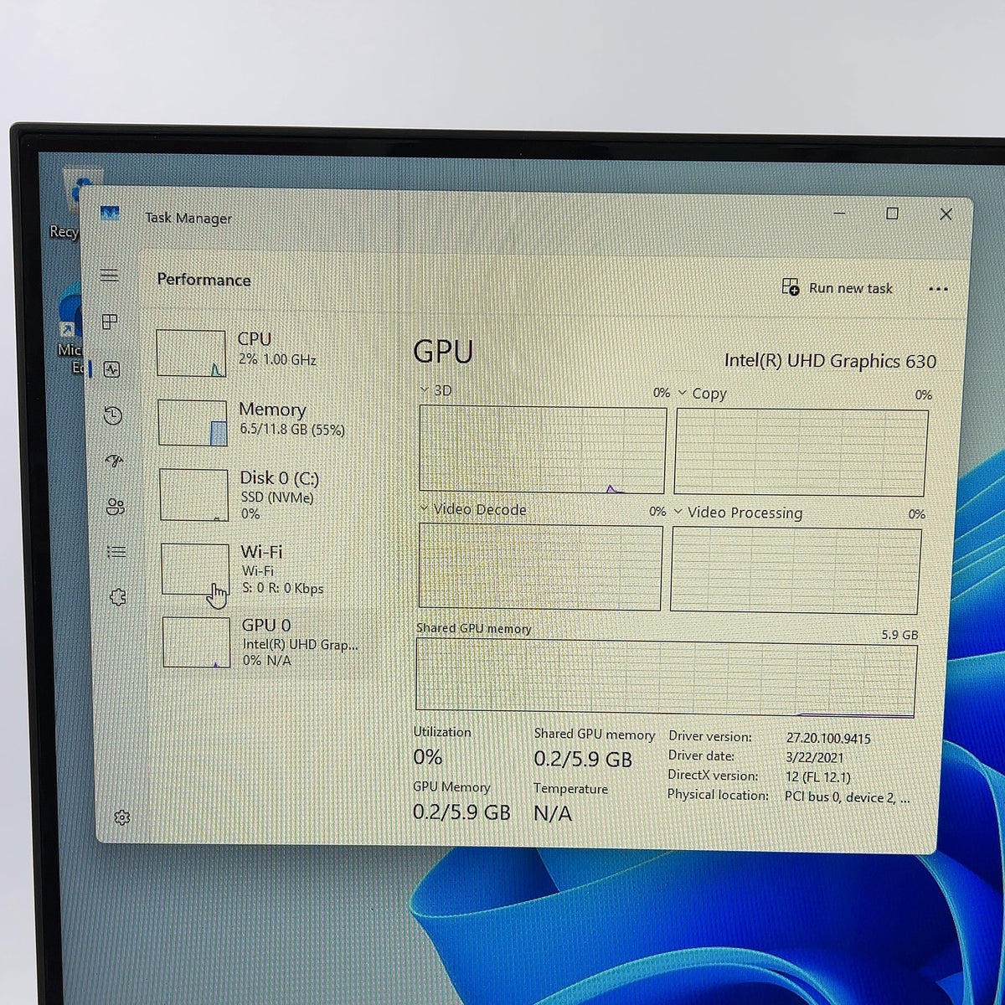Open the App history page icon
Image resolution: width=1005 pixels, height=1005 pixels.
[113, 415]
